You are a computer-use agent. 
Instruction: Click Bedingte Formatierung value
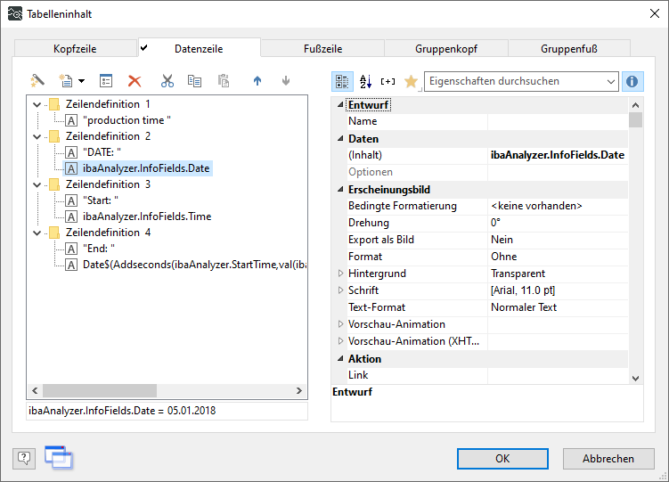click(x=558, y=206)
